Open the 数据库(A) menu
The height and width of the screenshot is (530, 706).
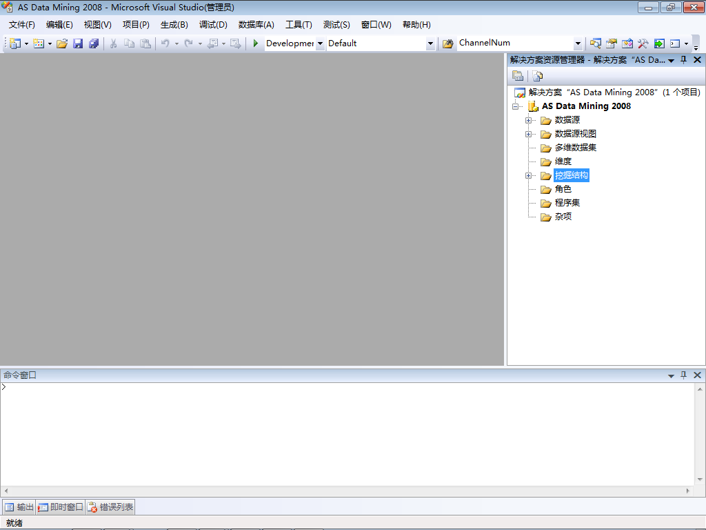[256, 25]
